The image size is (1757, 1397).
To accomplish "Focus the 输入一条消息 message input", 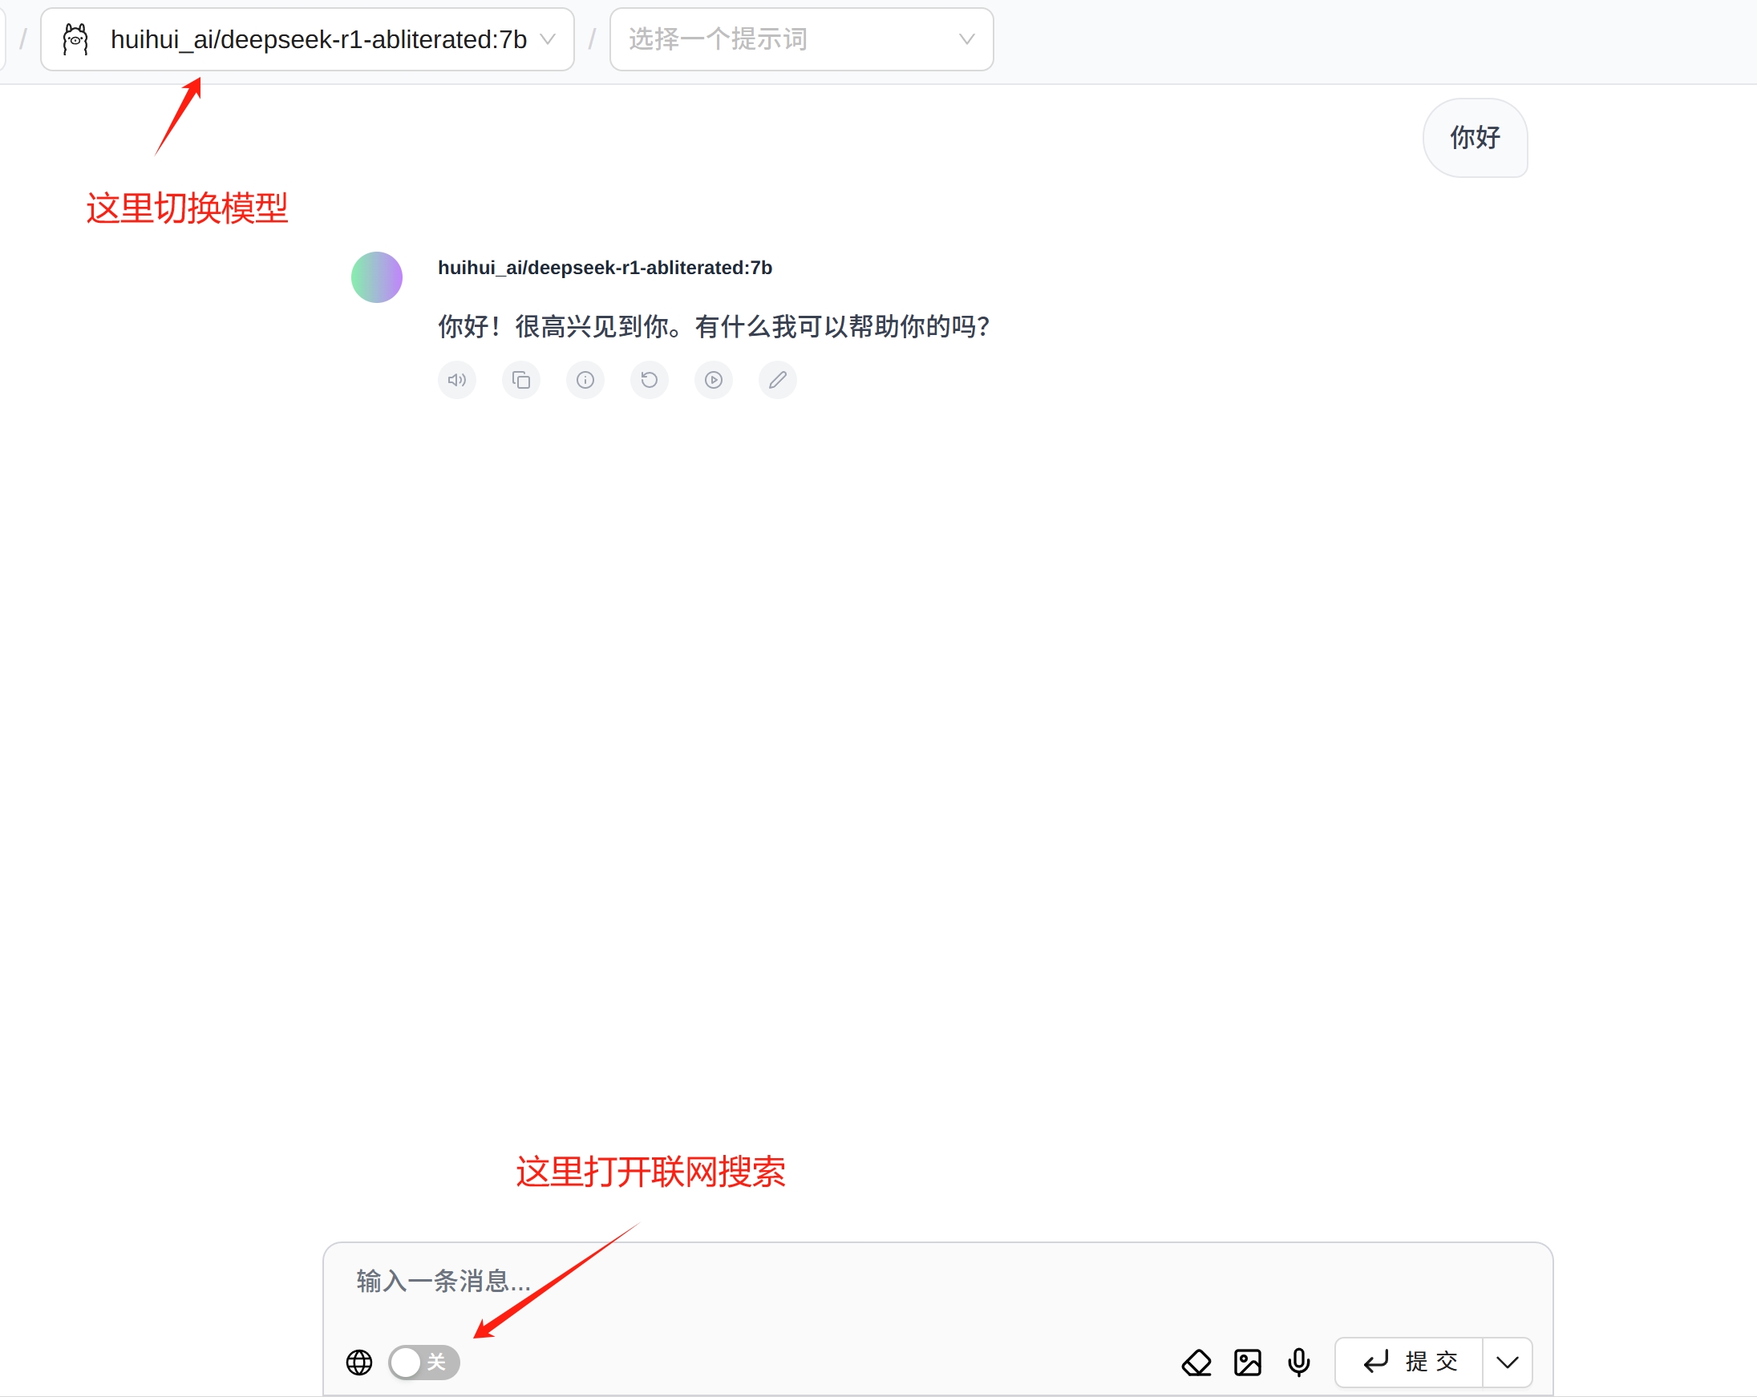I will point(937,1282).
